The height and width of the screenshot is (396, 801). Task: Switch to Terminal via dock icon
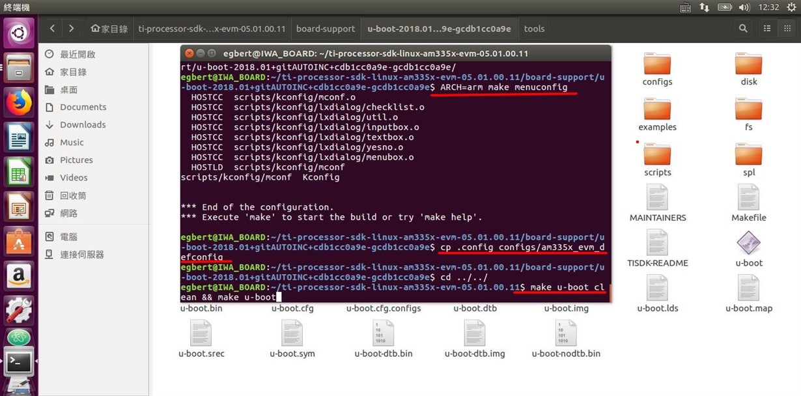coord(19,361)
